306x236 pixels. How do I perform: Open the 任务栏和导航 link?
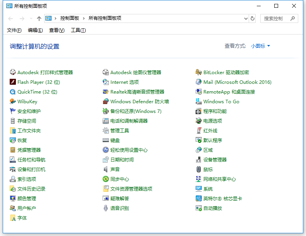(x=31, y=160)
